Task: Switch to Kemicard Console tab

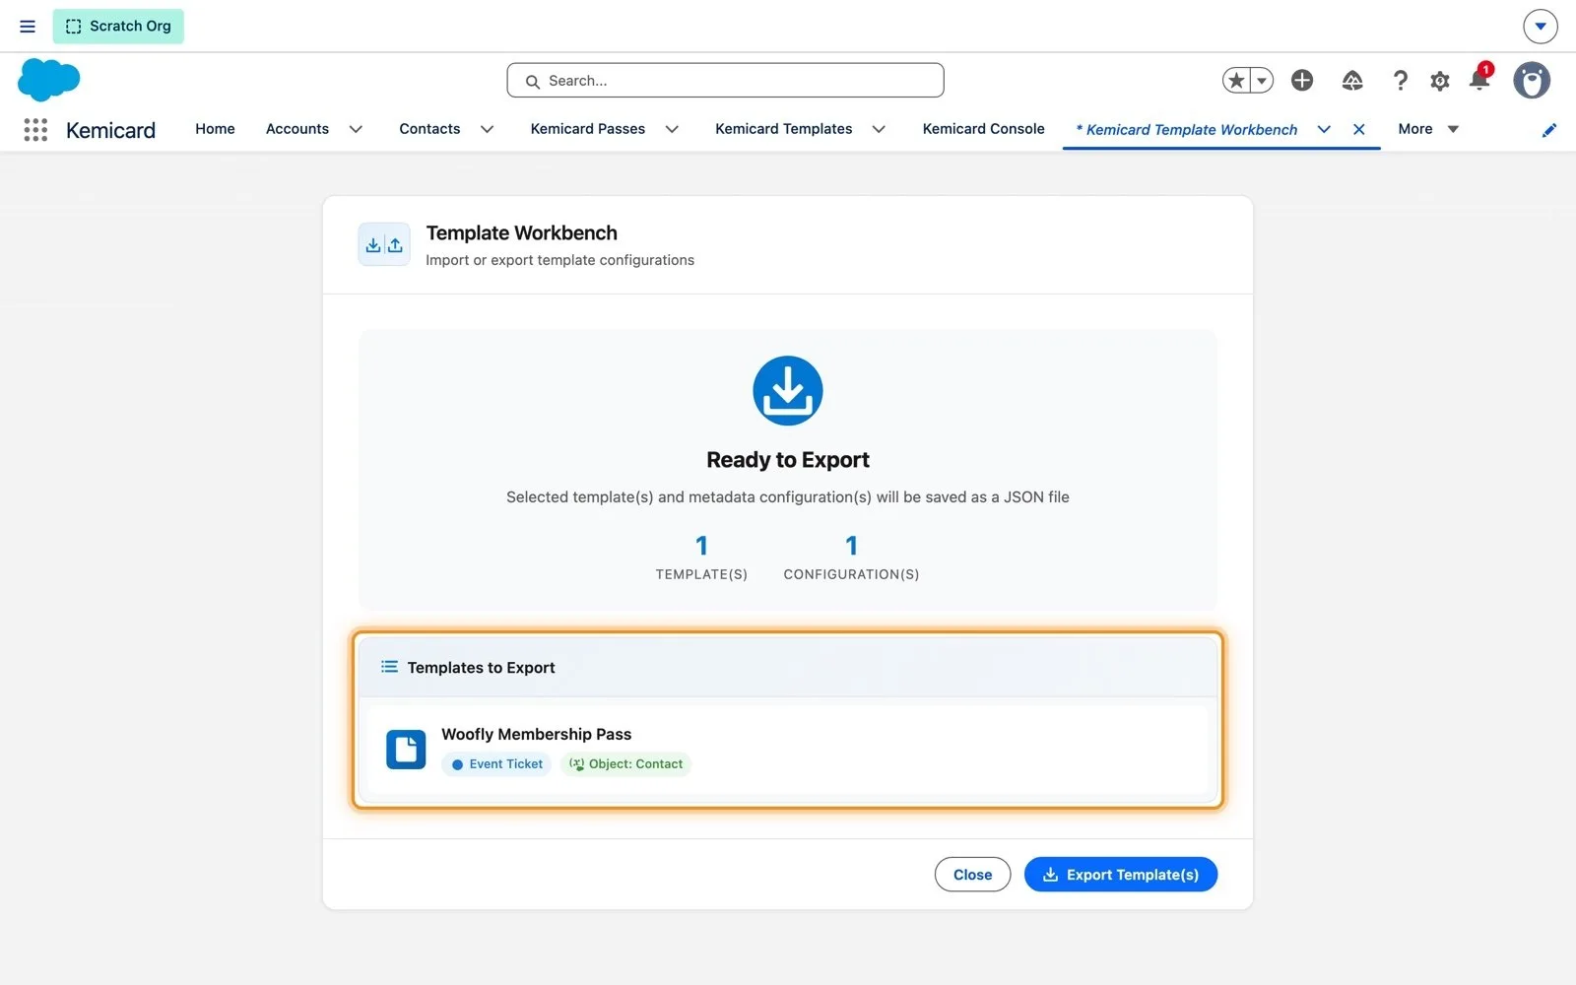Action: tap(983, 129)
